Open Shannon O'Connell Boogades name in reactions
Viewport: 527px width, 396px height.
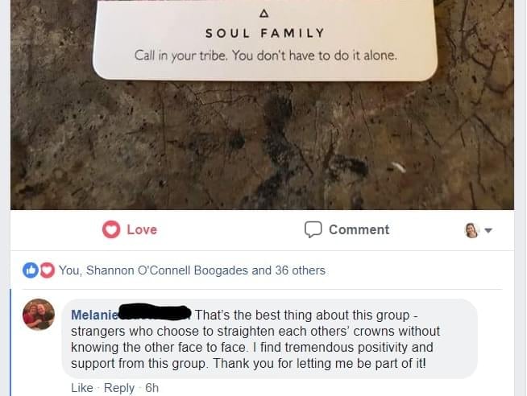point(167,270)
